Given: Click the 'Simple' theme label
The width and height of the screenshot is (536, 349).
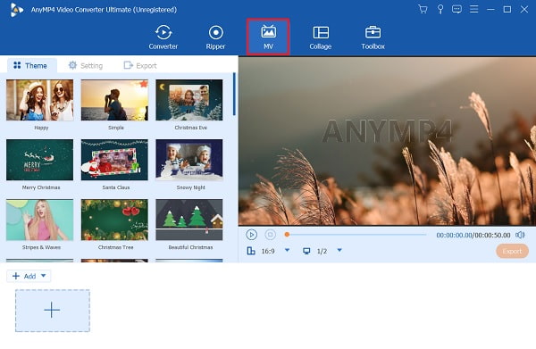Looking at the screenshot, I should click(116, 128).
